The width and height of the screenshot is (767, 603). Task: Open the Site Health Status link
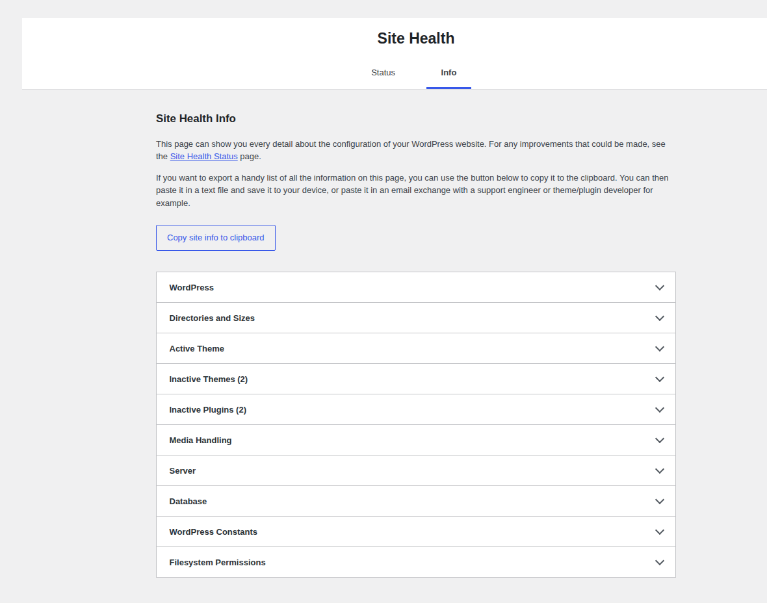203,157
